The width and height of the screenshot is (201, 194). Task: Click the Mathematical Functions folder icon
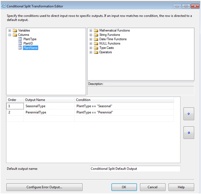pyautogui.click(x=96, y=31)
